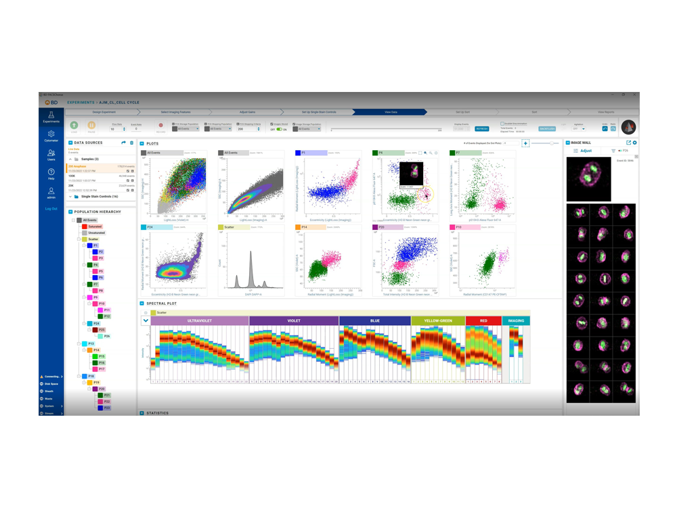Viewport: 677px width, 507px height.
Task: Open Image Storage Population dropdown
Action: click(307, 129)
